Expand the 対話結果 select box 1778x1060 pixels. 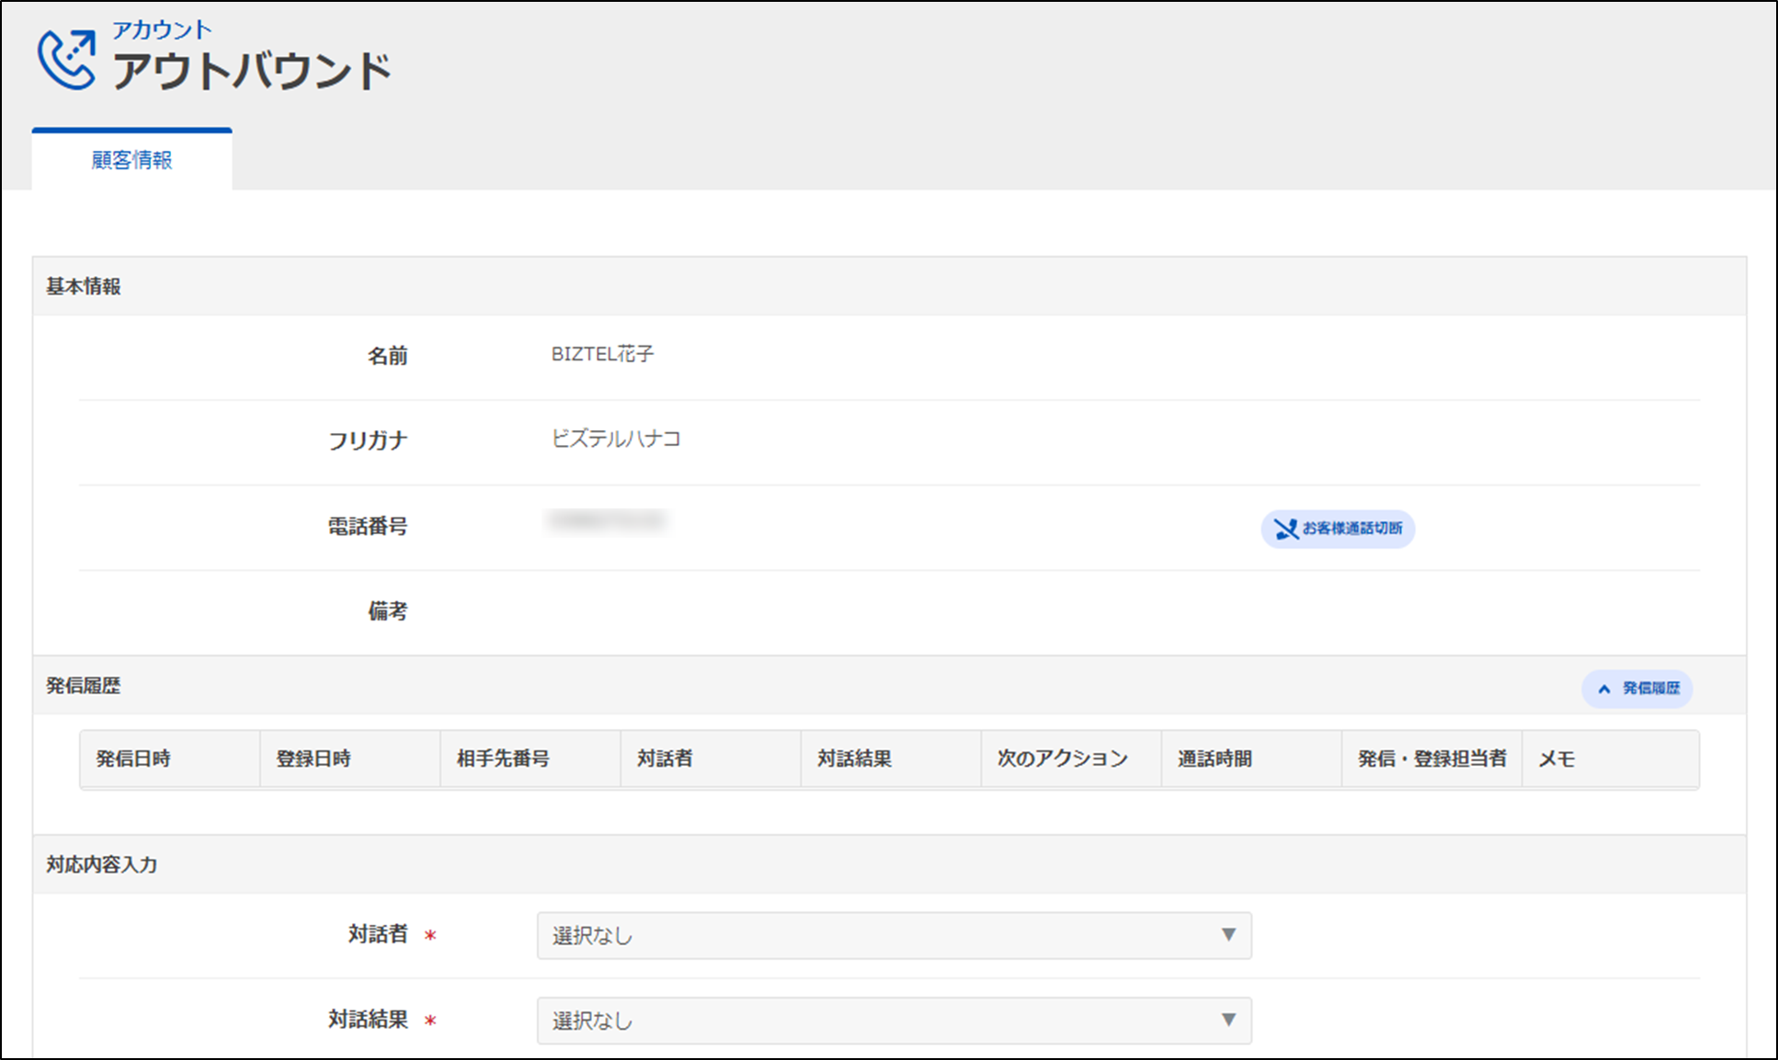point(894,1020)
